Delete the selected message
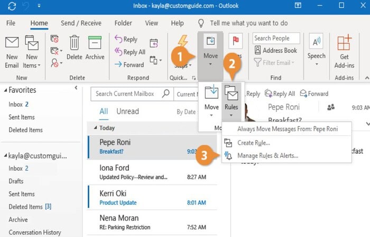 coord(75,47)
